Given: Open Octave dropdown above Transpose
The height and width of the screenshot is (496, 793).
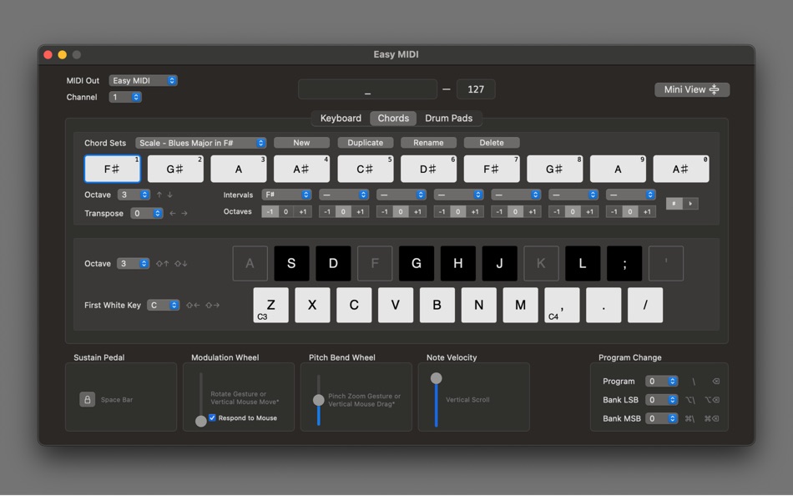Looking at the screenshot, I should click(134, 195).
